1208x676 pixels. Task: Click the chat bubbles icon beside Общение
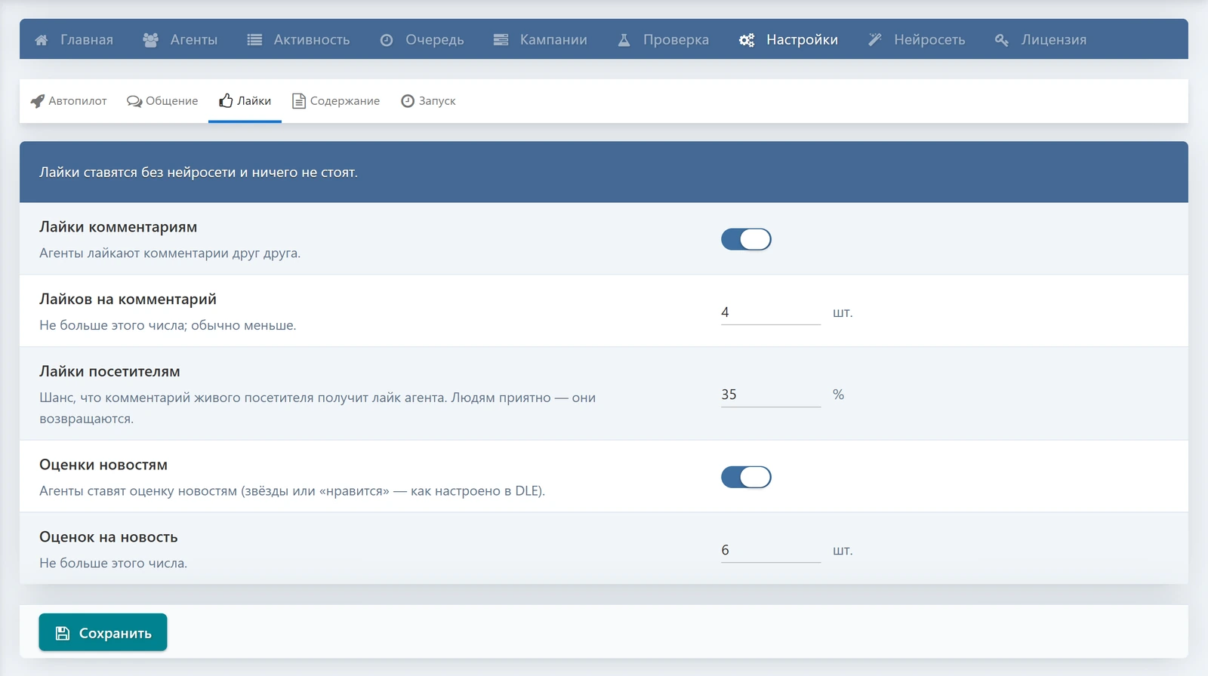(x=134, y=101)
